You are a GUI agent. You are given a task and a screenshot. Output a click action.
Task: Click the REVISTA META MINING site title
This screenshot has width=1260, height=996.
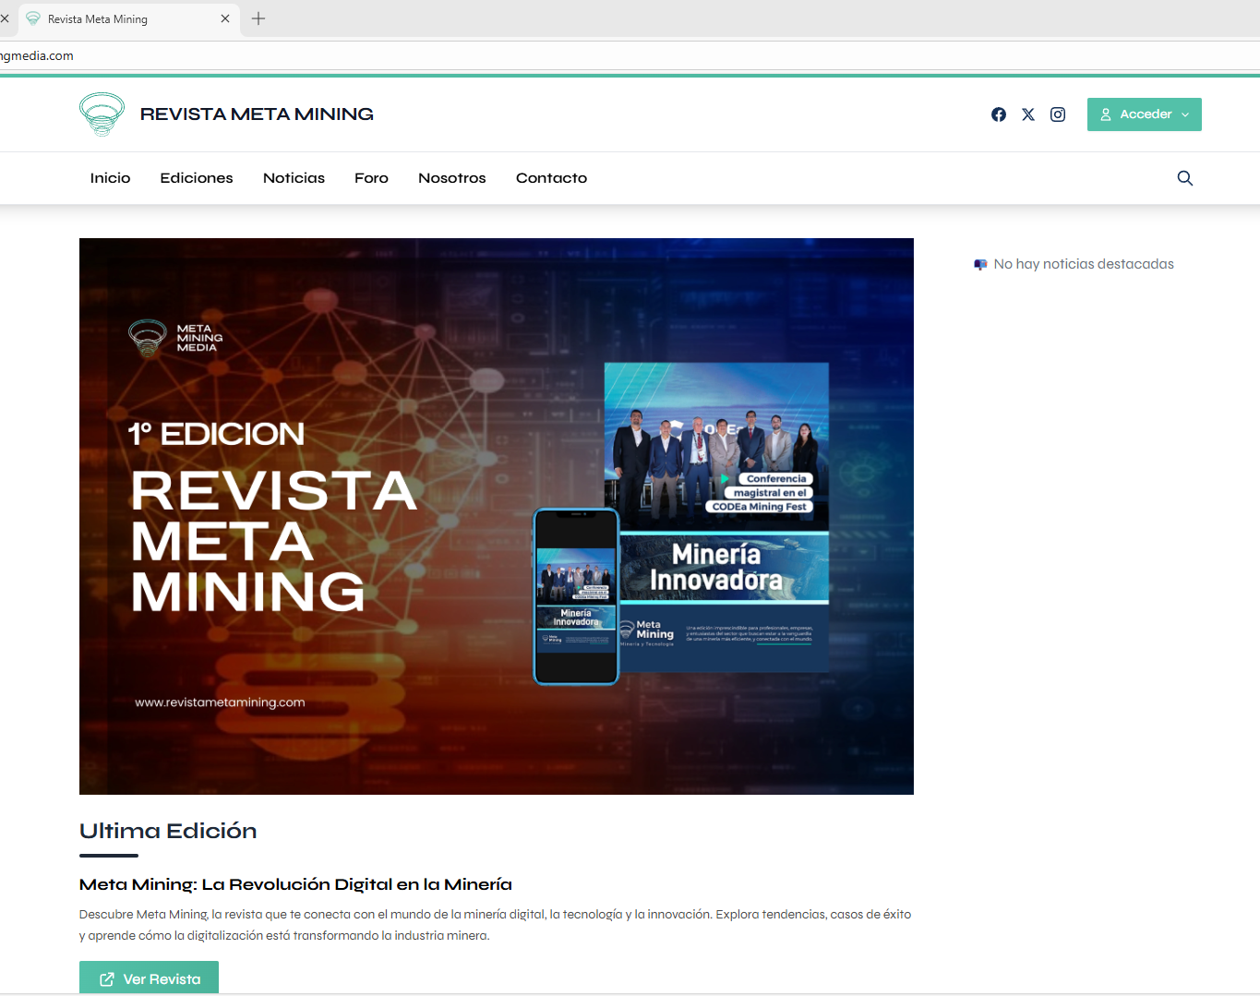257,114
